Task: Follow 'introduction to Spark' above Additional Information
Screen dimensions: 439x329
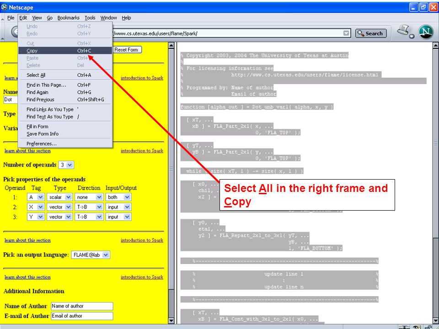Action: tap(142, 277)
